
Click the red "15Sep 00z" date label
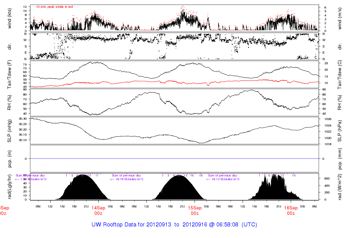(195, 210)
